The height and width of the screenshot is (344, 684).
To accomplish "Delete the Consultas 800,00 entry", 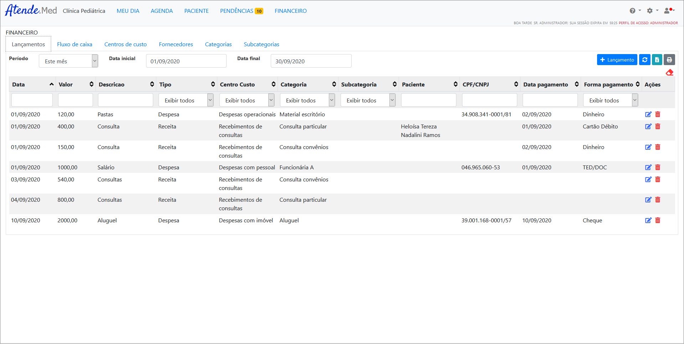I will click(658, 200).
